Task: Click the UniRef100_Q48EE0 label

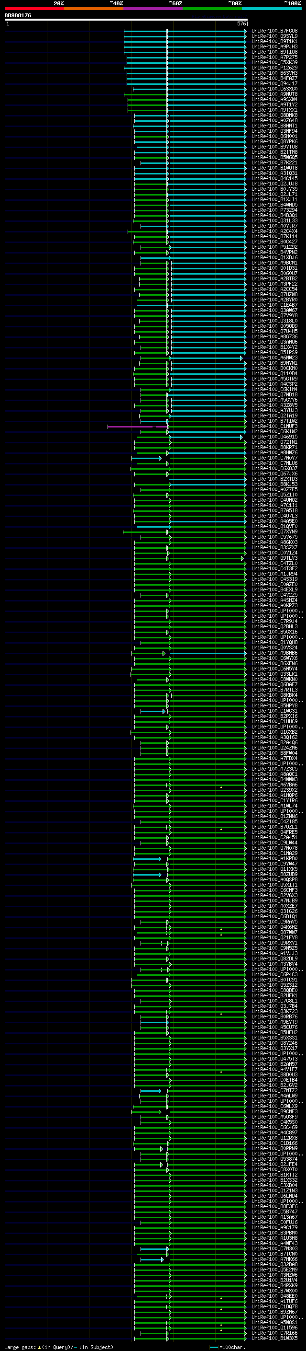Action: [274, 1296]
